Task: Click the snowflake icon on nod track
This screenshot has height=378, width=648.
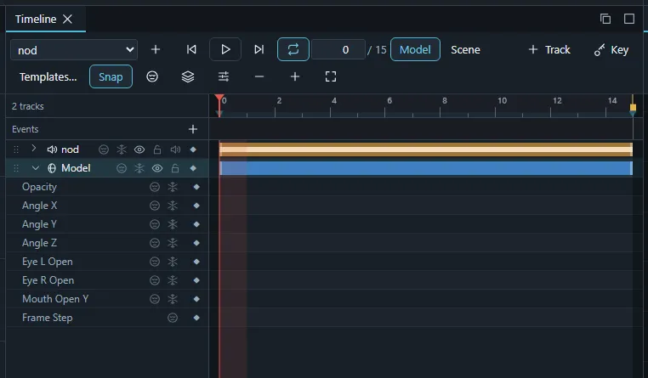Action: point(122,150)
